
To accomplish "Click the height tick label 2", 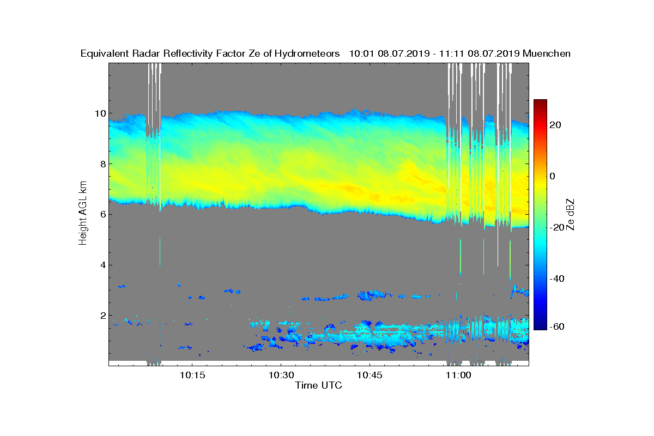I will pos(102,315).
